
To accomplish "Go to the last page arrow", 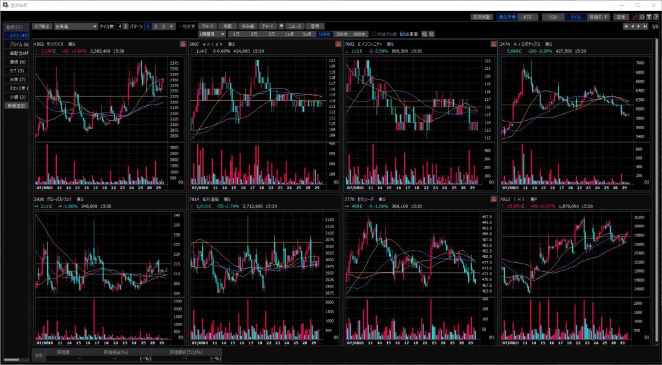I will [x=645, y=26].
